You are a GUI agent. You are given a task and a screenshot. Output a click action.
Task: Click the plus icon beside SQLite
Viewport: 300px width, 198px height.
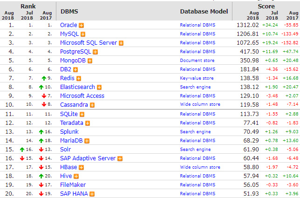(82, 115)
